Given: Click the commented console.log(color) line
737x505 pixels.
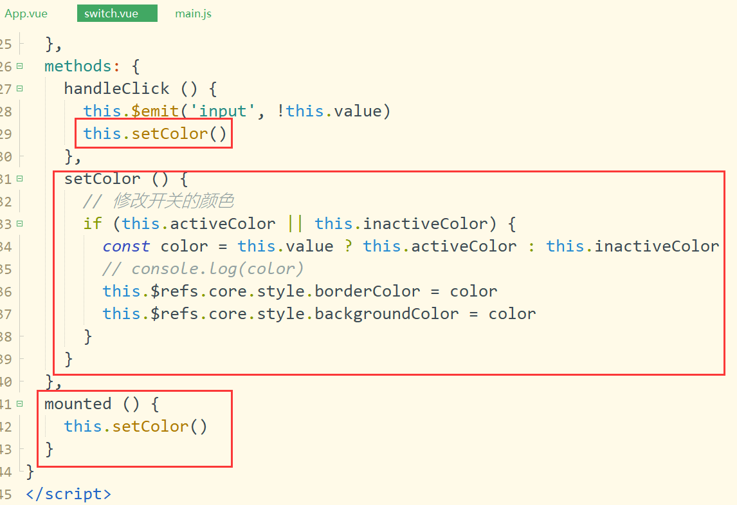Looking at the screenshot, I should [203, 269].
